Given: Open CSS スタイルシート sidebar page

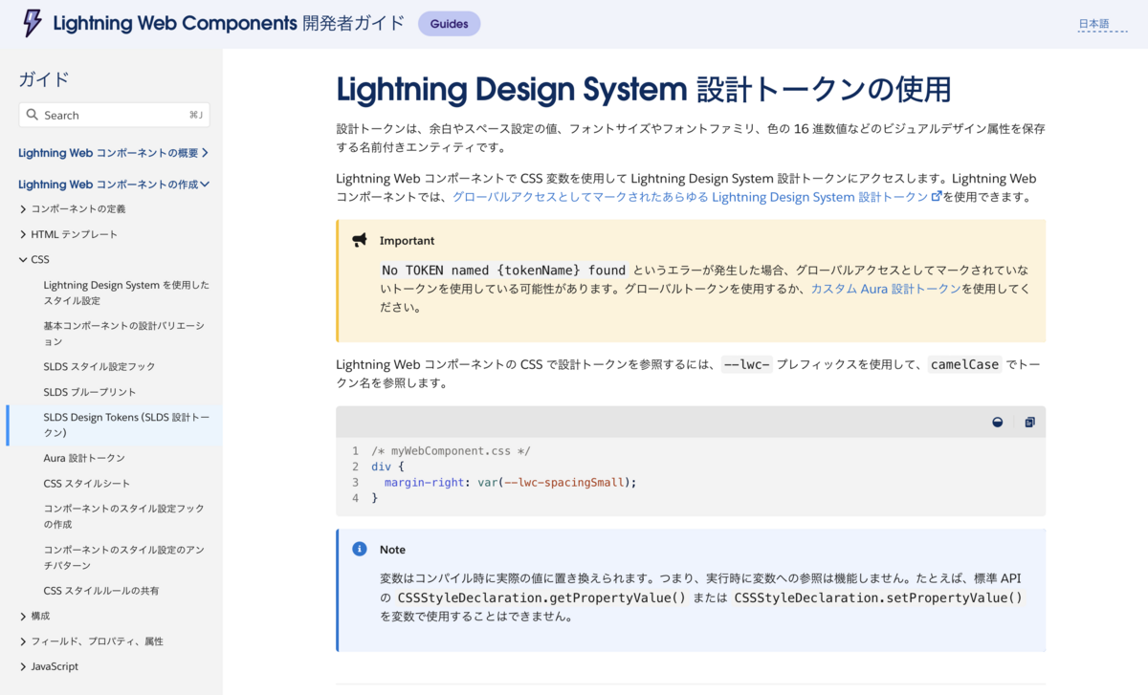Looking at the screenshot, I should pos(87,484).
